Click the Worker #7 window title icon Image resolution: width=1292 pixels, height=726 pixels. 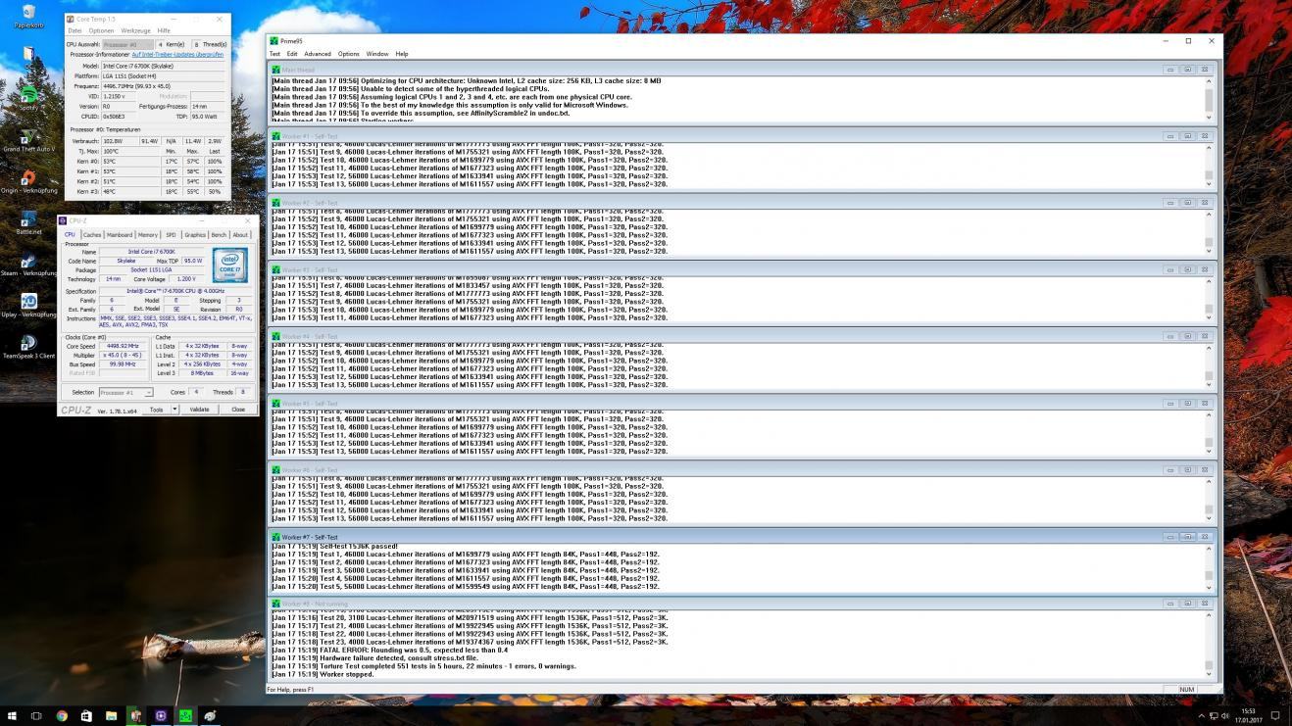276,537
